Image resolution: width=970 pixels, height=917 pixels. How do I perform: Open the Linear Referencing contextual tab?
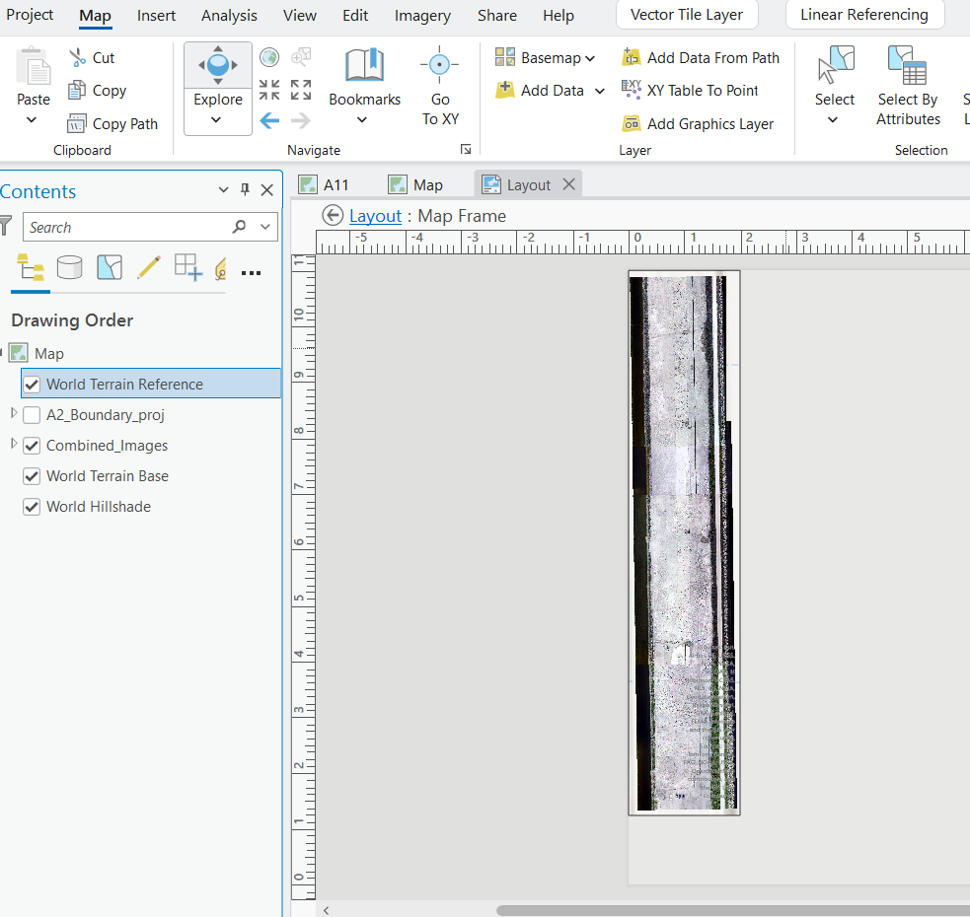864,15
